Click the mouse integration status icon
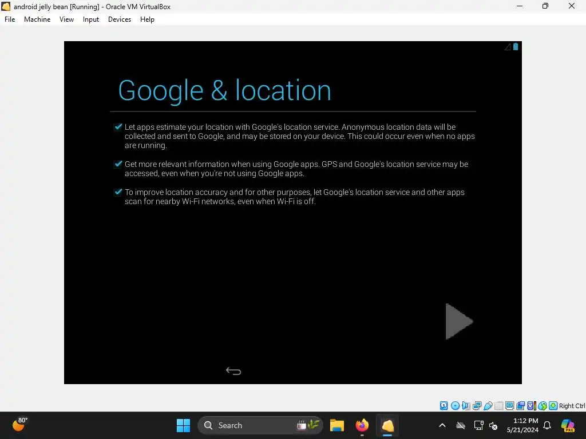This screenshot has width=586, height=439. pos(543,406)
